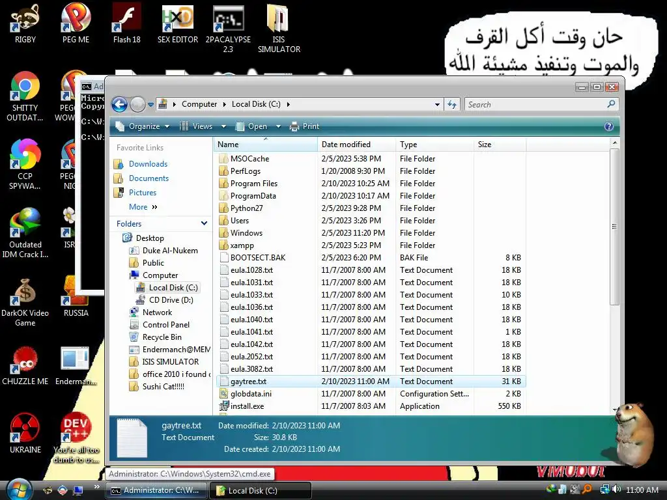Select Duke Al-Nukem in folder tree
This screenshot has height=500, width=667.
(170, 251)
